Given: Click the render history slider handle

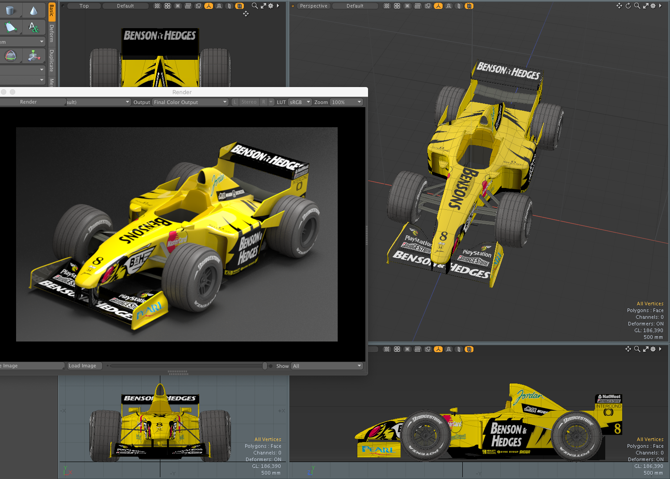Looking at the screenshot, I should pyautogui.click(x=265, y=366).
